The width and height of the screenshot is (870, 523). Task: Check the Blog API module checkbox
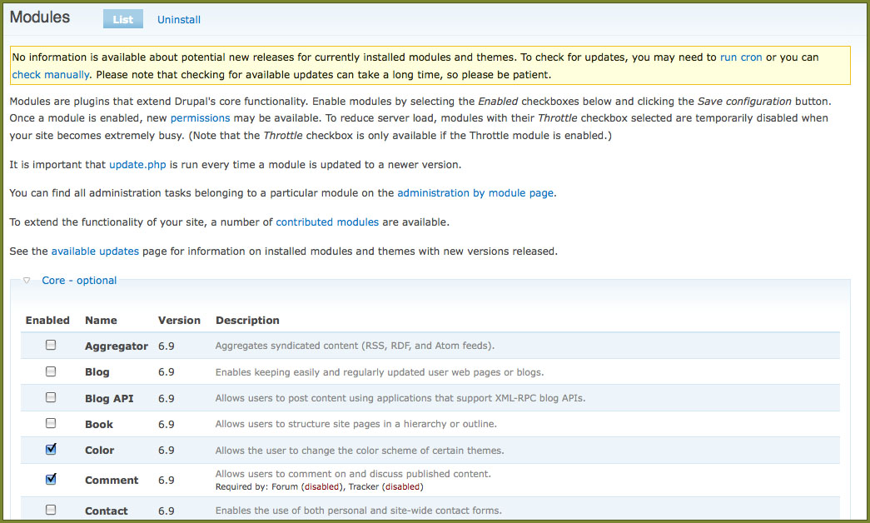[x=51, y=397]
